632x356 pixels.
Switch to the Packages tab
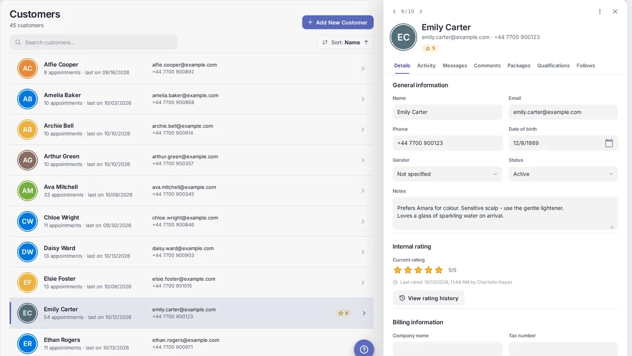click(x=519, y=66)
